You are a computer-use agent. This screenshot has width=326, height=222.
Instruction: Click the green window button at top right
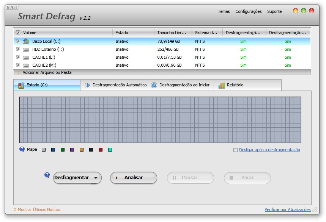click(x=304, y=11)
